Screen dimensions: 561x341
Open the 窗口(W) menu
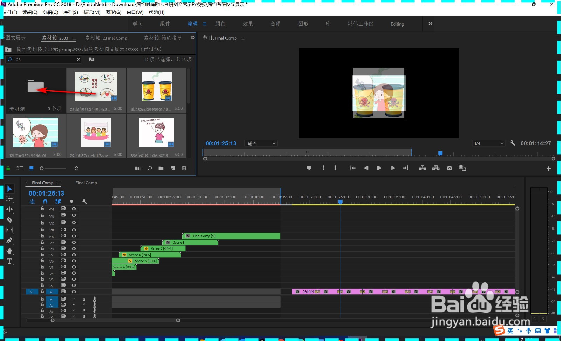click(135, 12)
